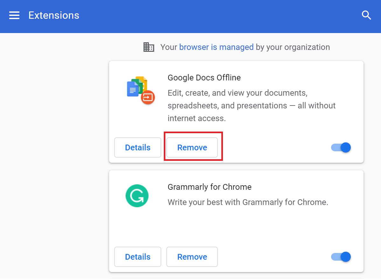Open the hamburger main menu

tap(14, 15)
